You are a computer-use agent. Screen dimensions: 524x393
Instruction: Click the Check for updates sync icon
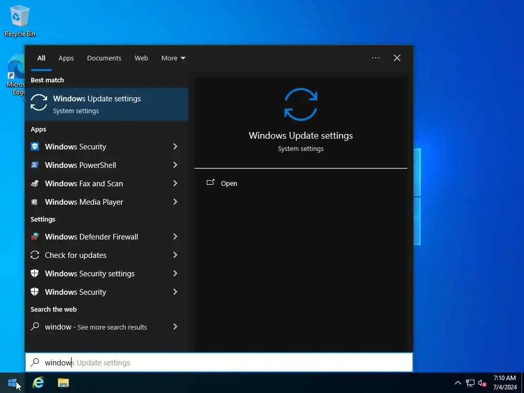35,255
